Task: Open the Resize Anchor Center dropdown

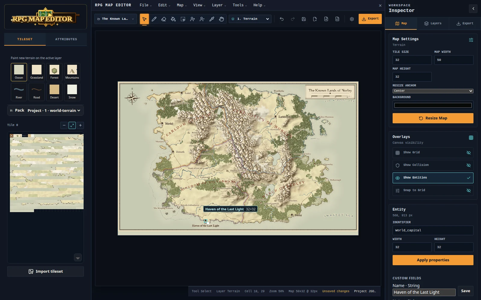Action: click(x=433, y=91)
